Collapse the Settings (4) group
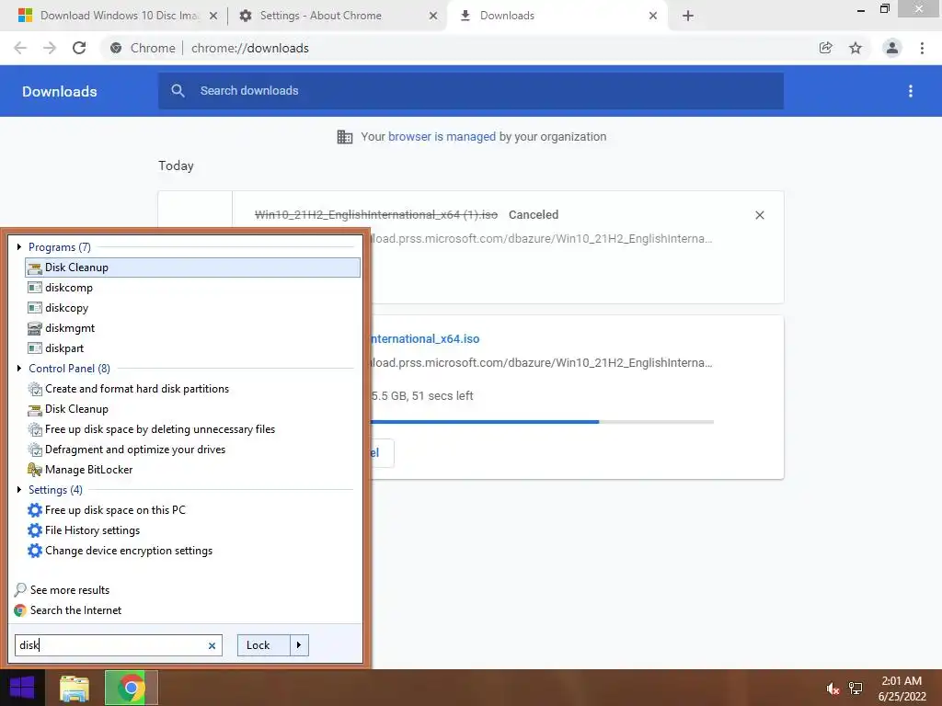 pos(19,489)
